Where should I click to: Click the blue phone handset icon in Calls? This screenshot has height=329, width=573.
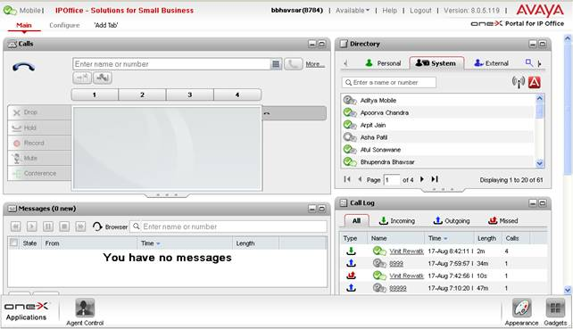(24, 67)
